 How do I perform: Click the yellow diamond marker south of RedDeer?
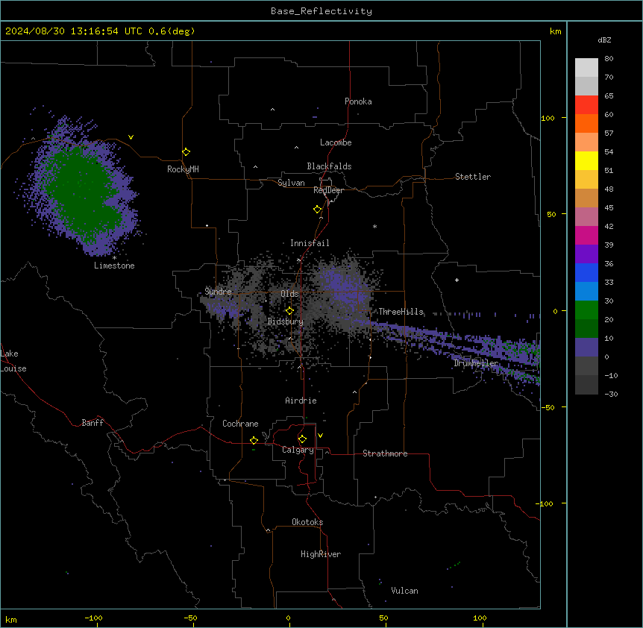click(318, 210)
